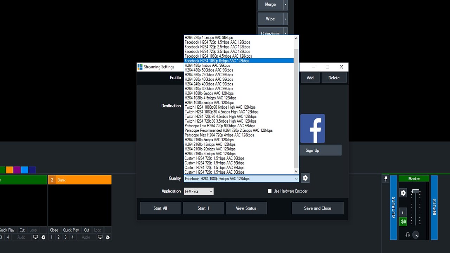450x253 pixels.
Task: Click Facebook Sign Up button
Action: [x=320, y=150]
